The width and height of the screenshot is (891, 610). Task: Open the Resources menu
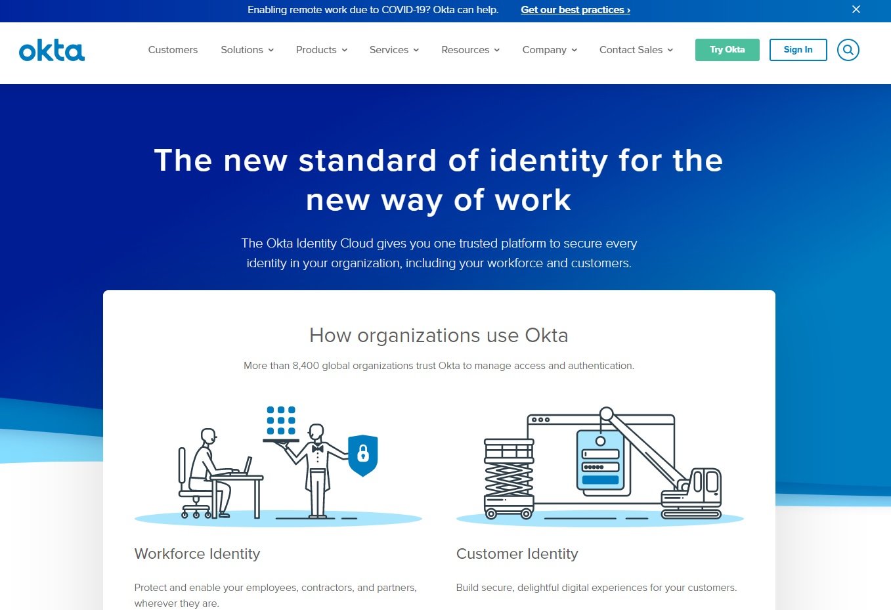pyautogui.click(x=470, y=50)
